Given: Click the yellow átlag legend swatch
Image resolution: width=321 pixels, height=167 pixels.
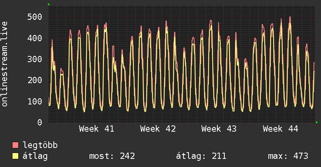Looking at the screenshot, I should 15,156.
